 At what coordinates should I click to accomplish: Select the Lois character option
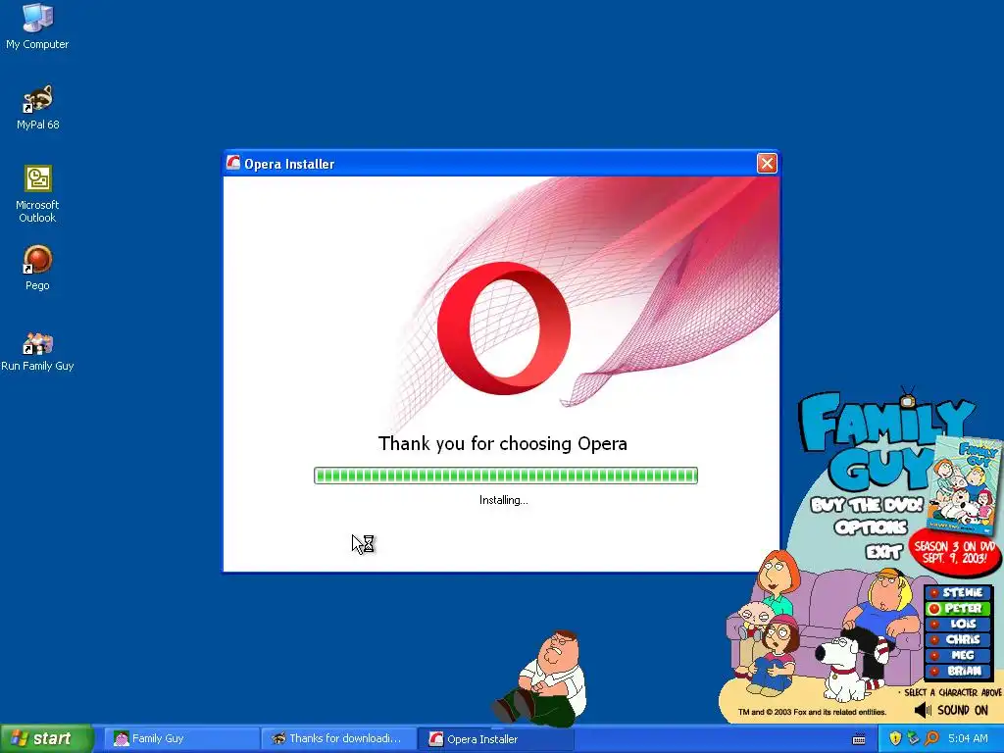(958, 624)
